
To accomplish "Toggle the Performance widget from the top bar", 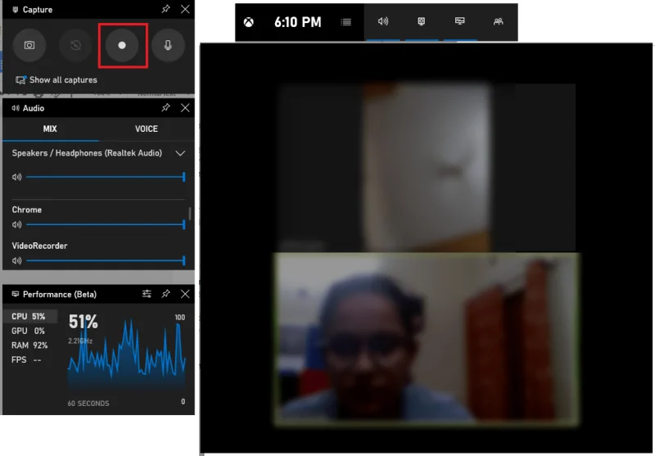I will (460, 22).
